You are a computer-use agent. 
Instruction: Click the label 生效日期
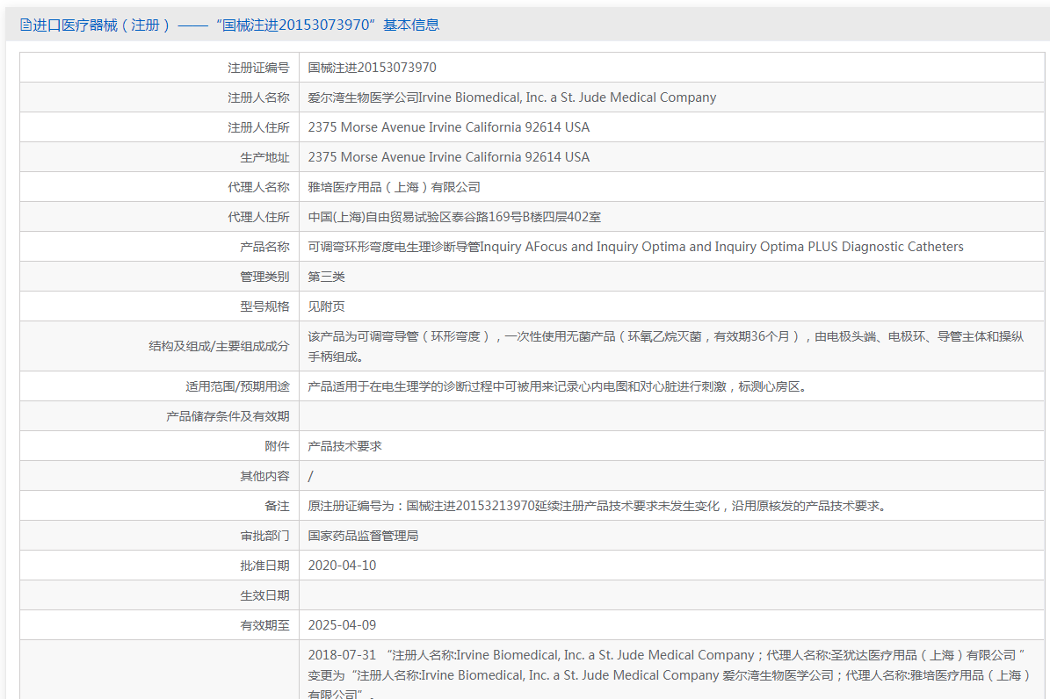pyautogui.click(x=264, y=596)
